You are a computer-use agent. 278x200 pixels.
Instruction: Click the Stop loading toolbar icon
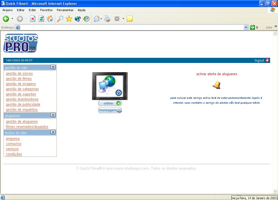[33, 19]
